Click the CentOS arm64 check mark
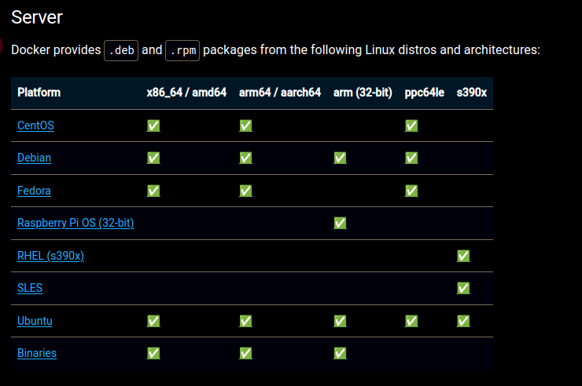This screenshot has height=386, width=582. 245,126
